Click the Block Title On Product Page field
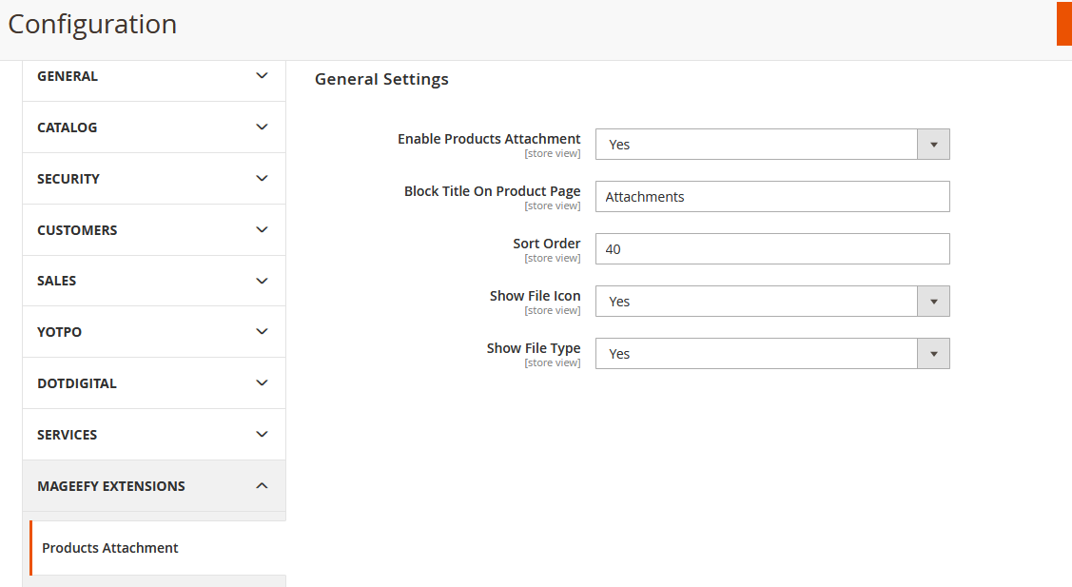Screen dimensions: 1072x587 [771, 197]
